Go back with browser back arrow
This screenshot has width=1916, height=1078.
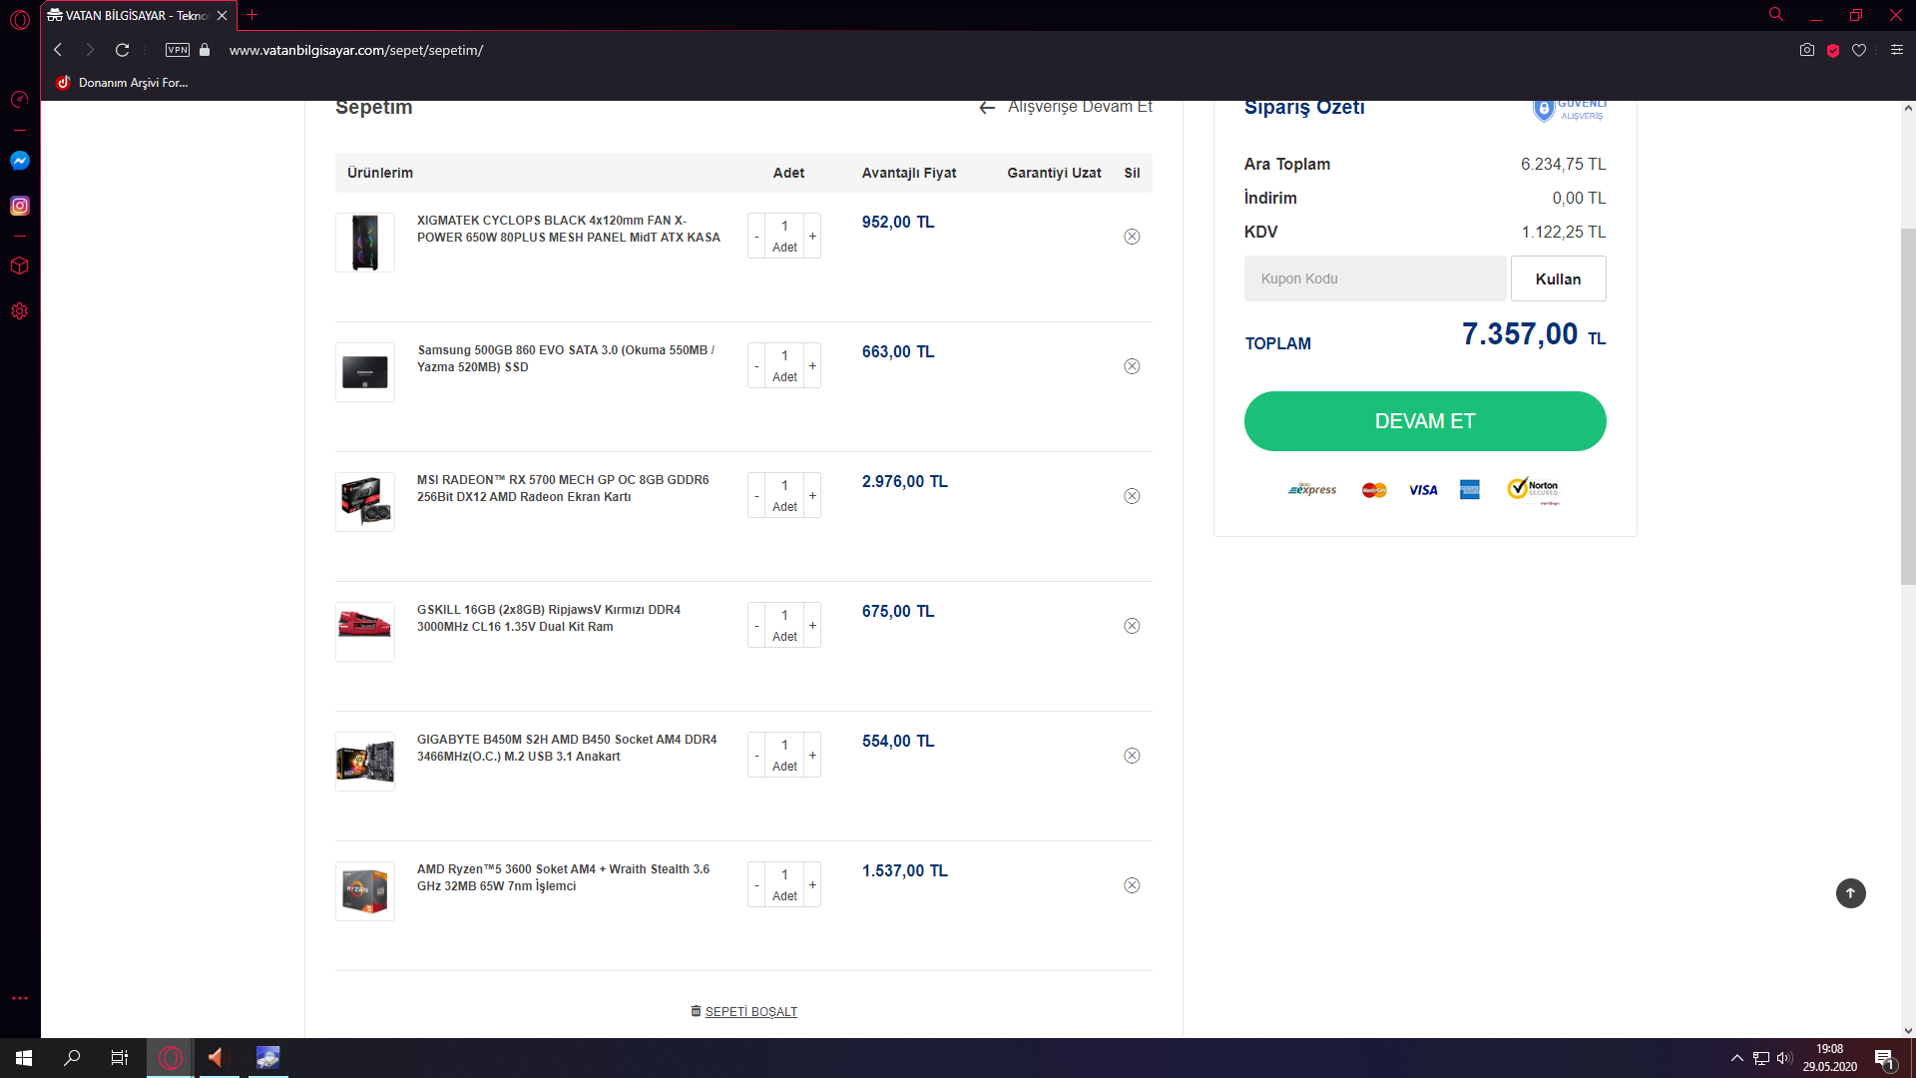(x=58, y=50)
